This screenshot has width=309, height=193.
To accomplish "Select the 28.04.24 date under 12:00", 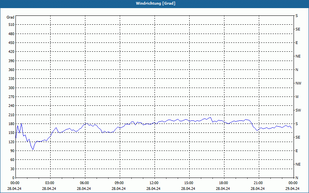I will [153, 189].
